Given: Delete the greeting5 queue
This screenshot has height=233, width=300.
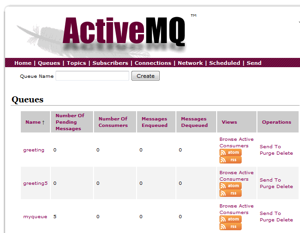Looking at the screenshot, I should pyautogui.click(x=285, y=187).
